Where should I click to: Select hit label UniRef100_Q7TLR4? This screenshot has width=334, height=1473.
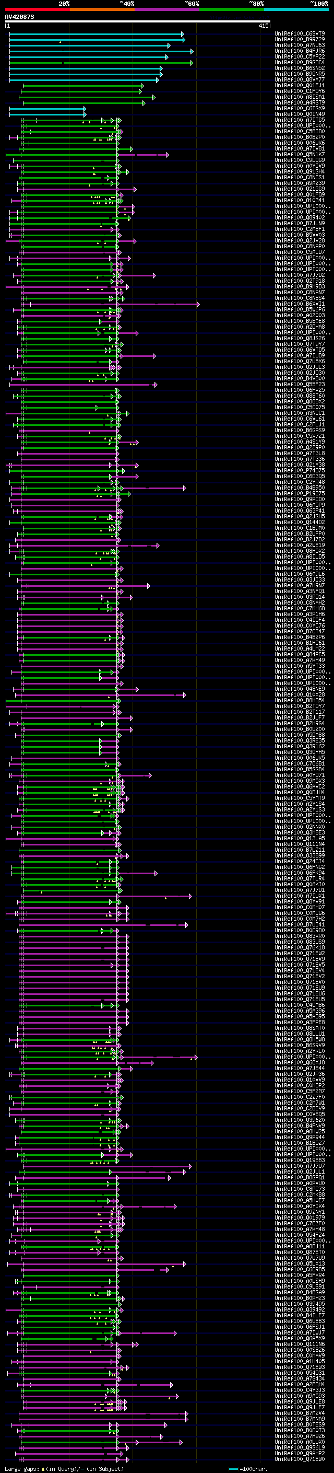coord(300,879)
